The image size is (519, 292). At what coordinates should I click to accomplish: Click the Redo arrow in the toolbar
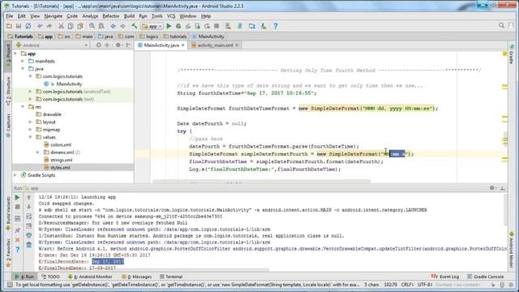[49, 26]
